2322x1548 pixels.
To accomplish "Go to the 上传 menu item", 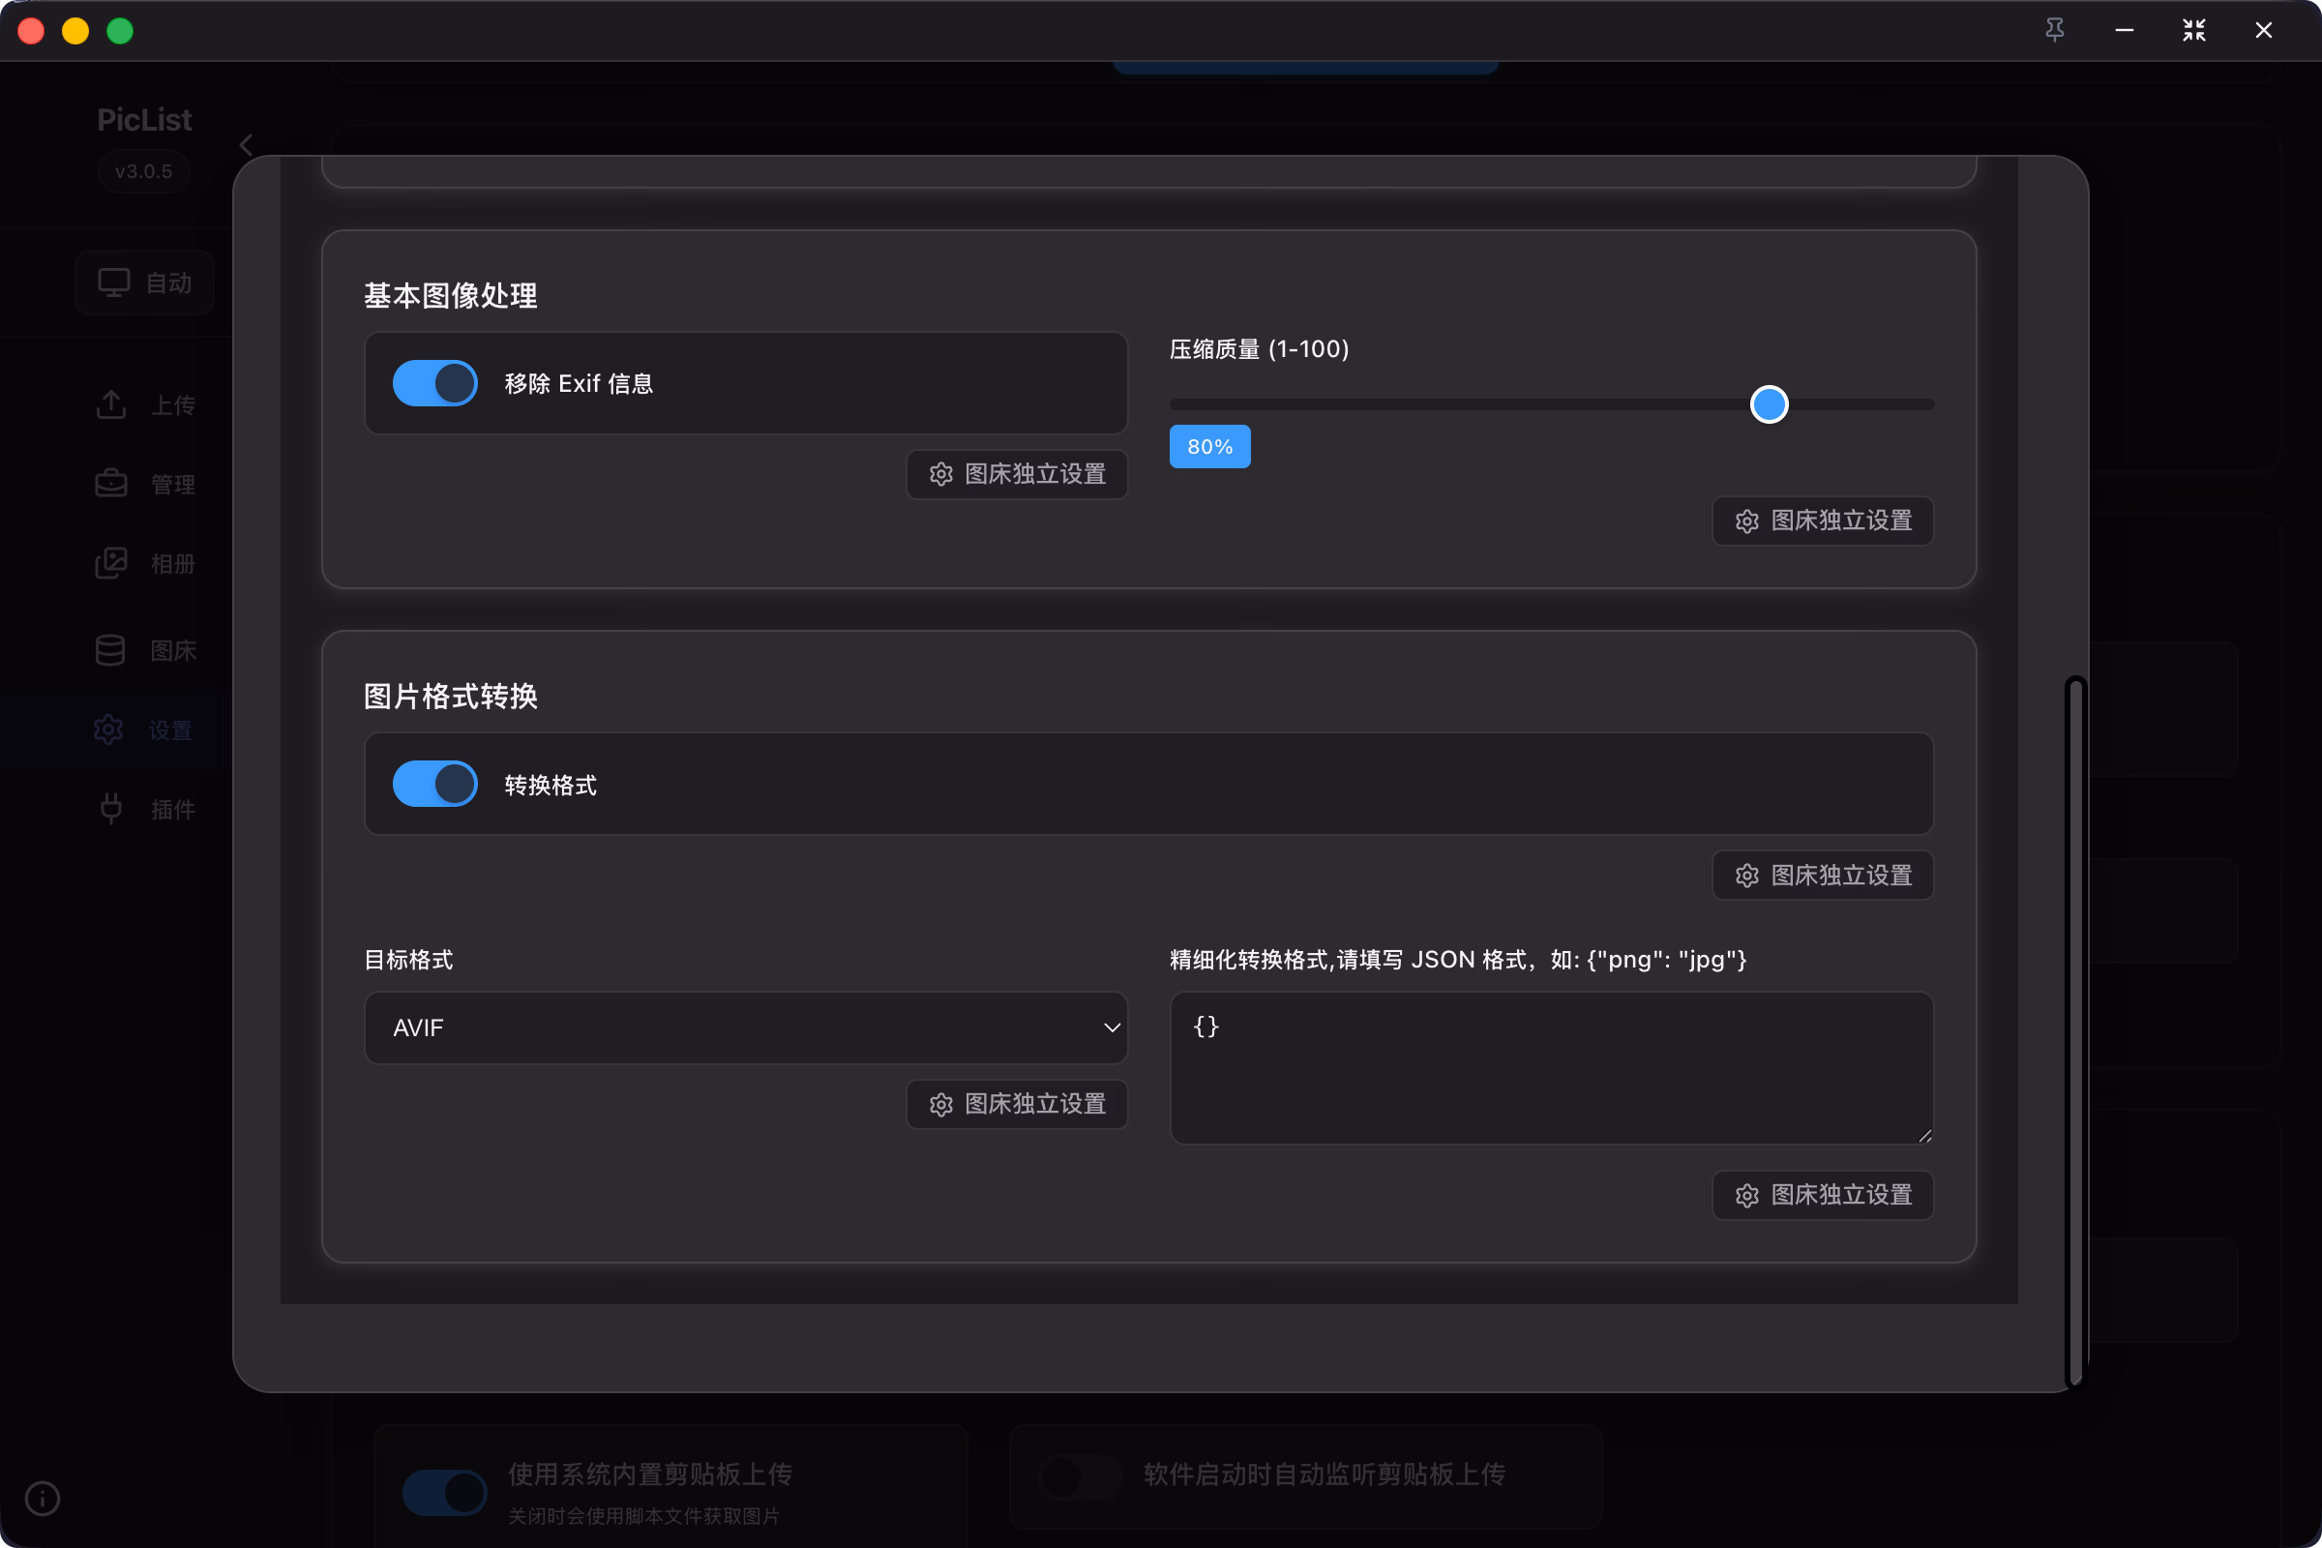I will pos(173,404).
